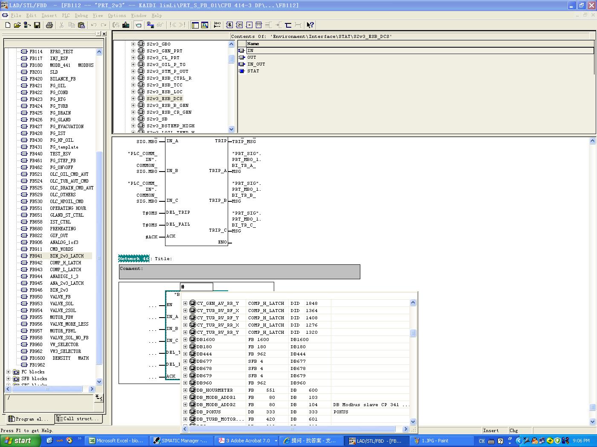Expand DB_HOURMETER in the symbol list
The height and width of the screenshot is (447, 597).
coord(185,390)
